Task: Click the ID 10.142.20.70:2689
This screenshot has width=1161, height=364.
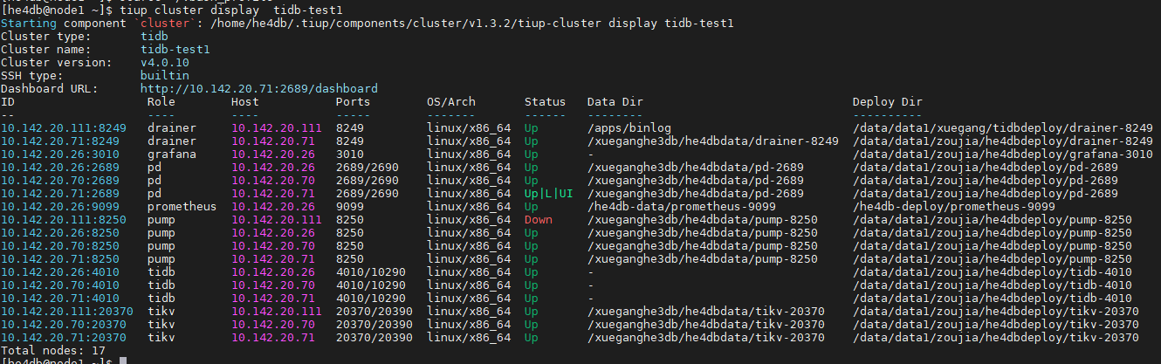Action: (60, 181)
